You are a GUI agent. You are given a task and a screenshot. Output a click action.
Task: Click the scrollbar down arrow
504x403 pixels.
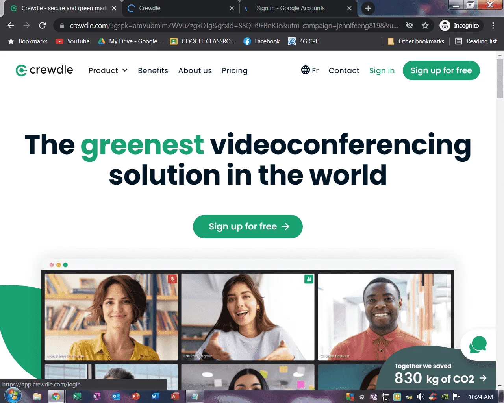500,386
